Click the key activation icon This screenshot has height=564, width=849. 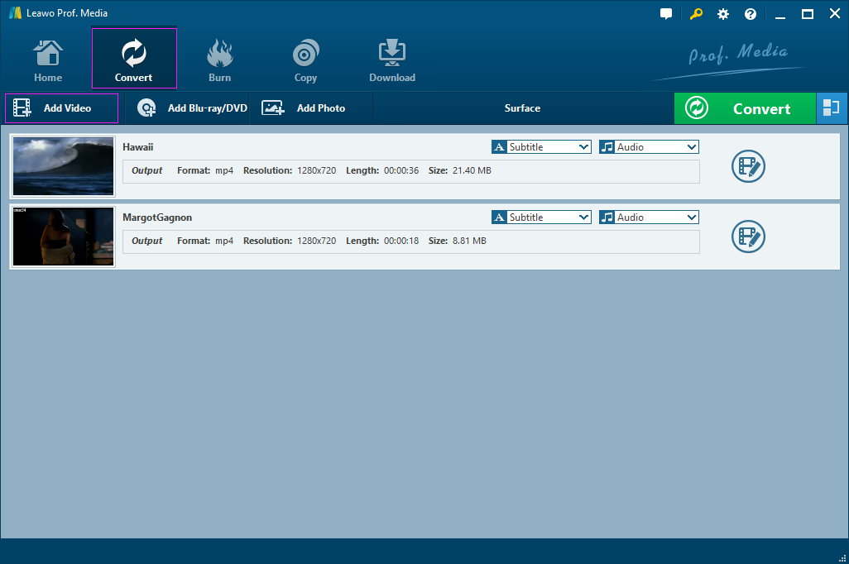pos(696,14)
